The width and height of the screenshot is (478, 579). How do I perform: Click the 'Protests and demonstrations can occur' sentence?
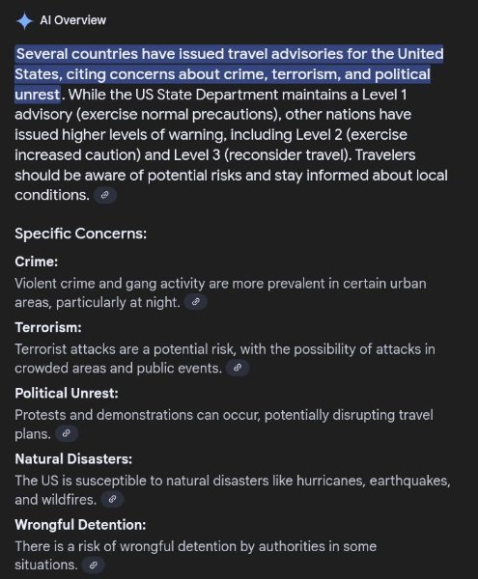(x=224, y=425)
